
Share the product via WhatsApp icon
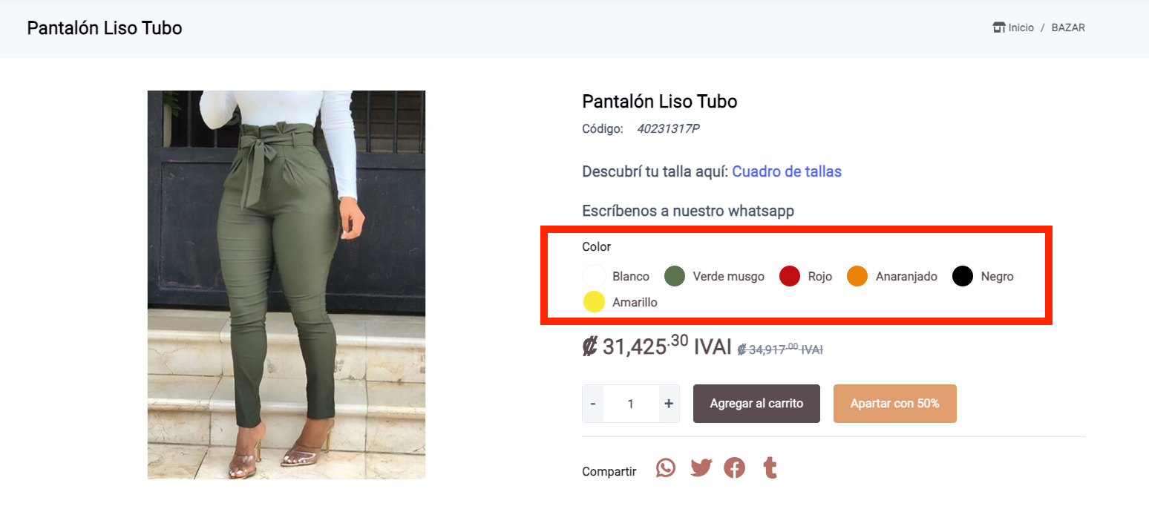(x=666, y=468)
